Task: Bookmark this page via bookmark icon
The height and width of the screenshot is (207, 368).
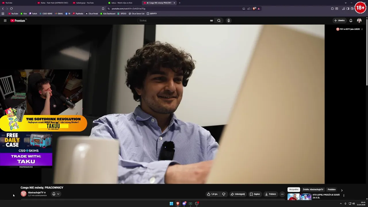Action: coord(103,9)
